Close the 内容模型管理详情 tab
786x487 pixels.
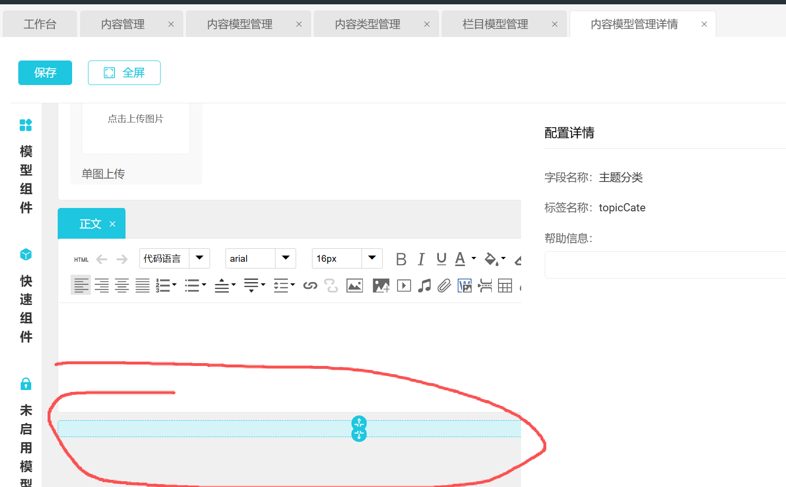pyautogui.click(x=704, y=24)
